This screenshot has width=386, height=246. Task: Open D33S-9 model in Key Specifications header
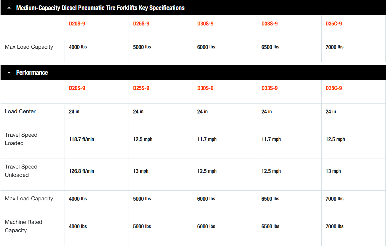[269, 24]
